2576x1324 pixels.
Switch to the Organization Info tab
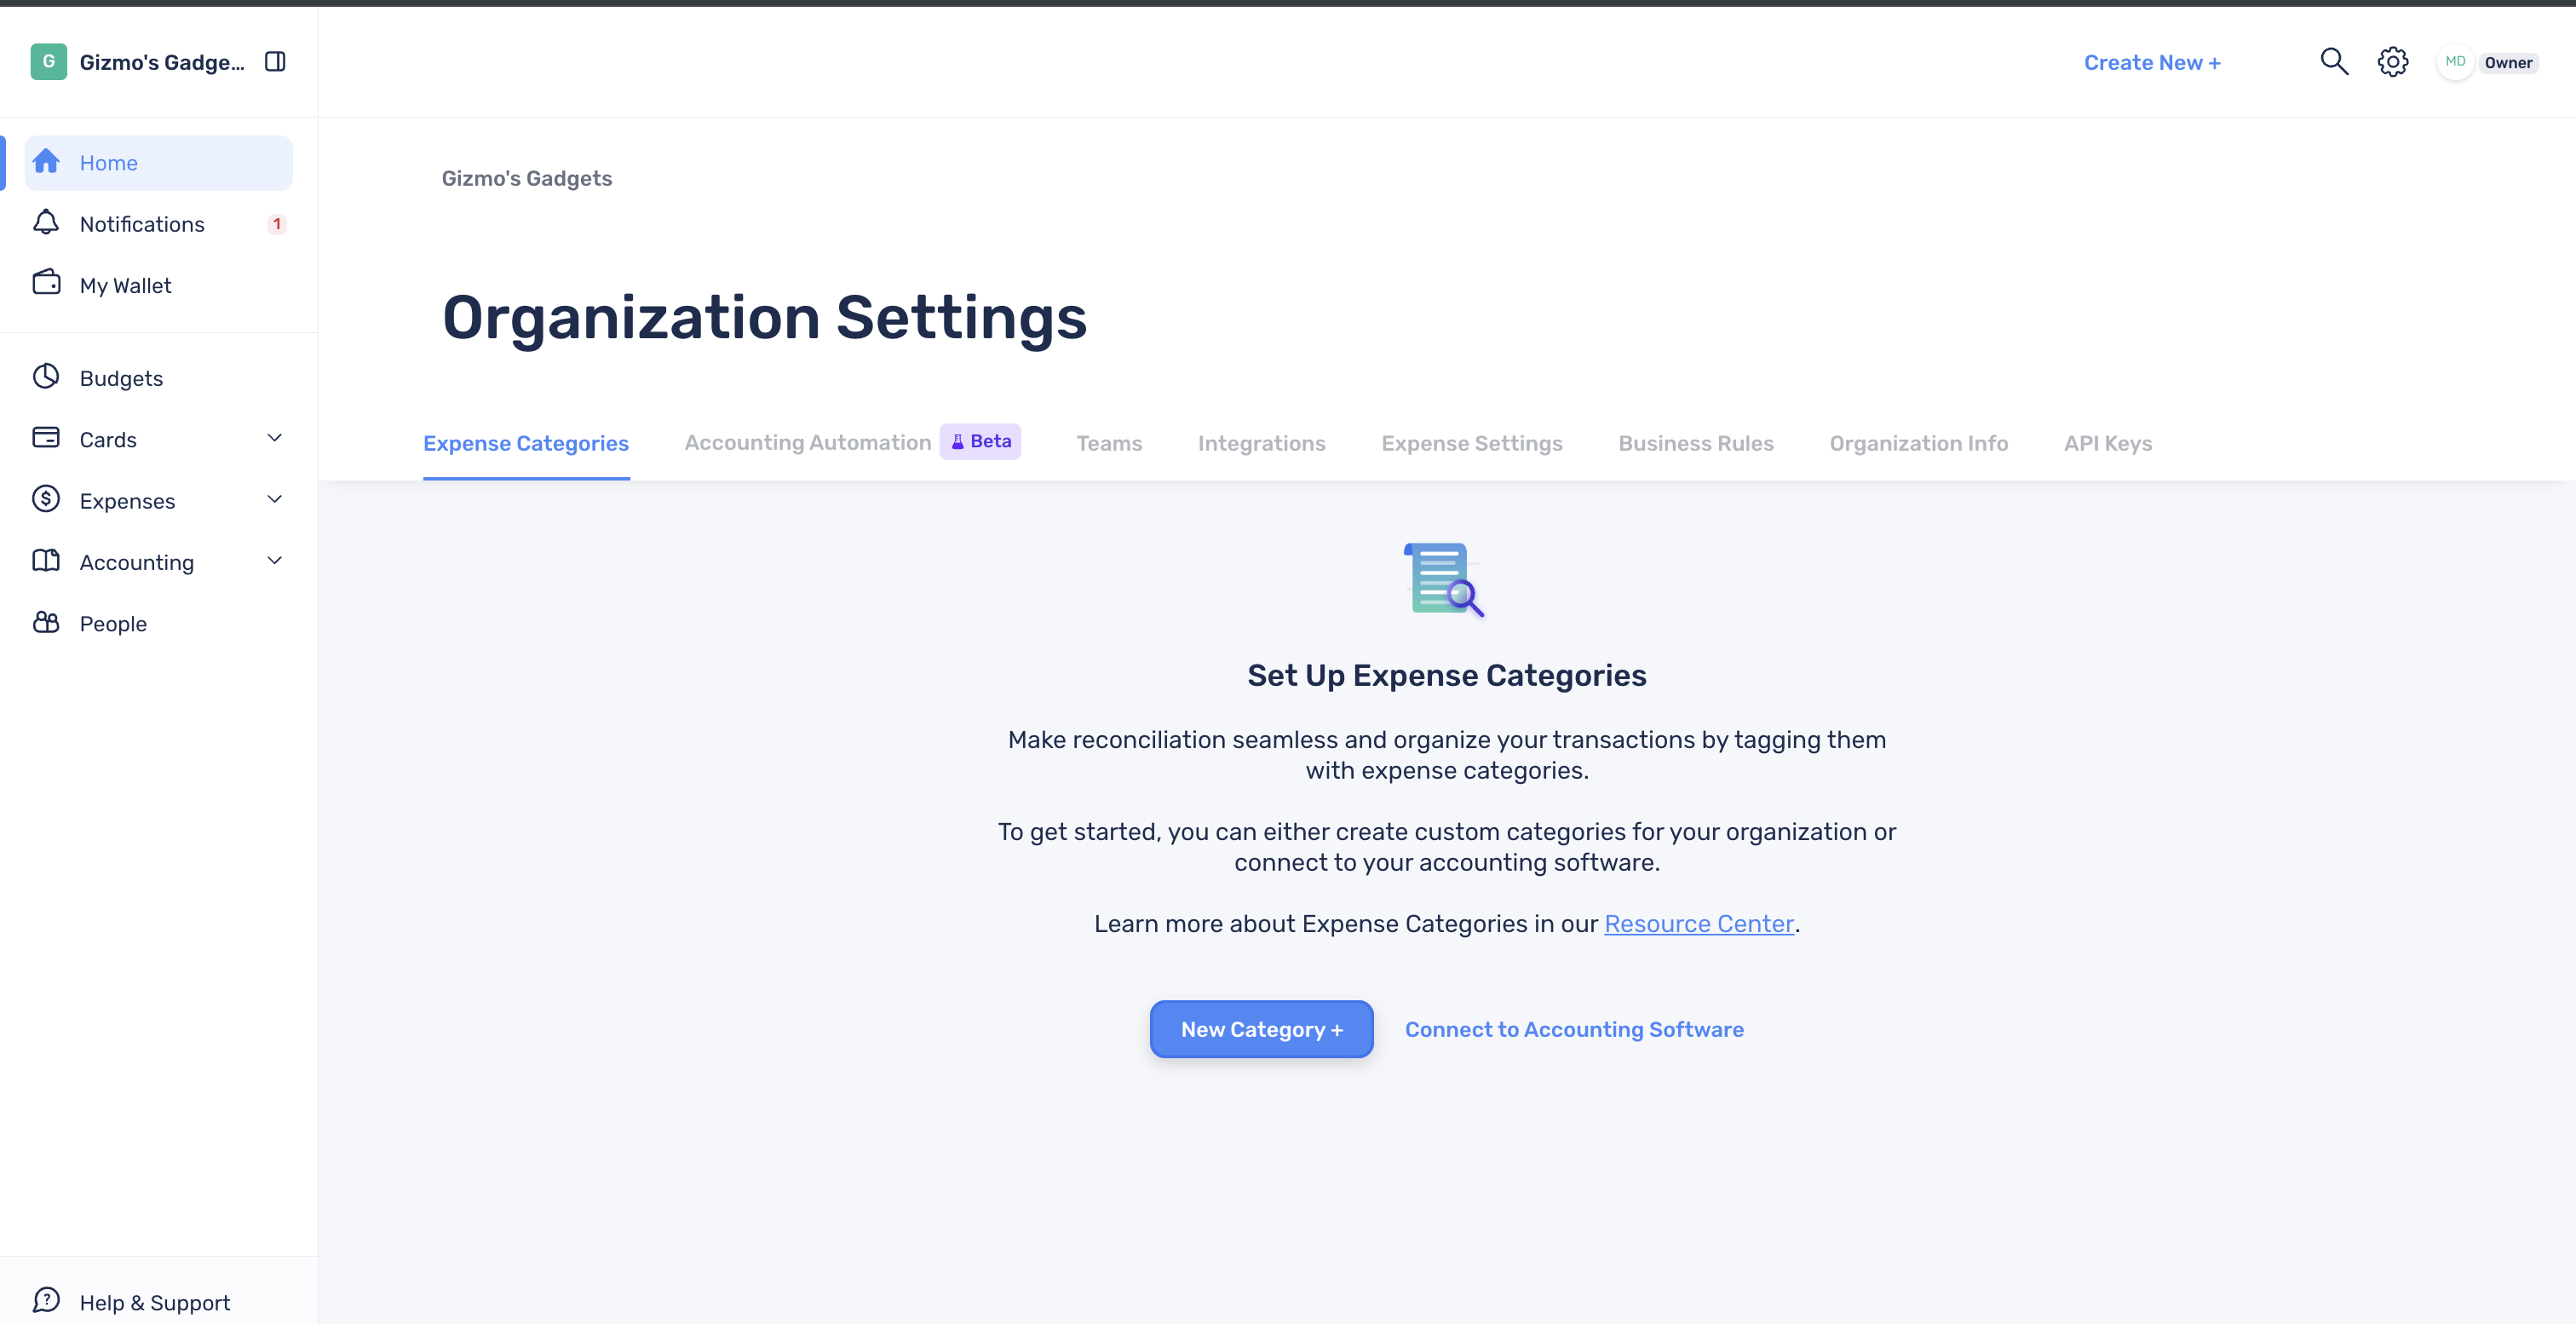pos(1919,443)
